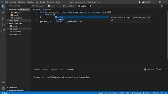Open the Todo checkmark view in activity bar

[x=3, y=37]
